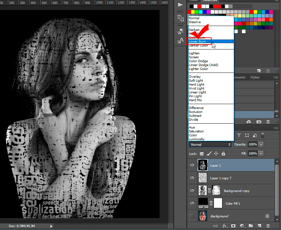Lock transparent pixels icon
Viewport: 281px width, 230px height.
202,154
